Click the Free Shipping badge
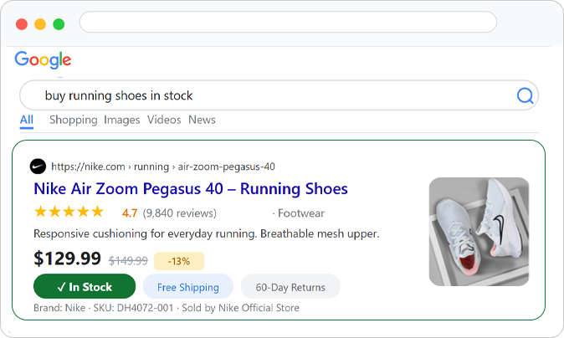This screenshot has width=564, height=338. (x=188, y=286)
